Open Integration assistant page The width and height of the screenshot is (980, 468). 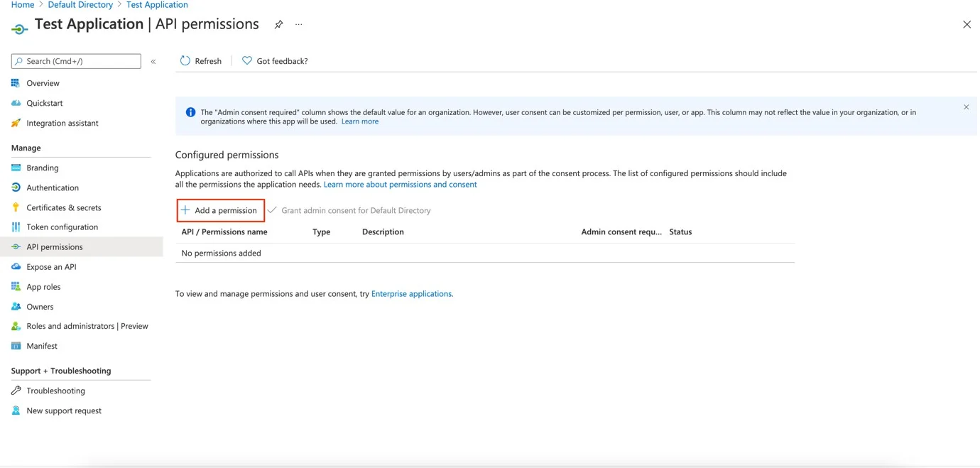tap(62, 123)
